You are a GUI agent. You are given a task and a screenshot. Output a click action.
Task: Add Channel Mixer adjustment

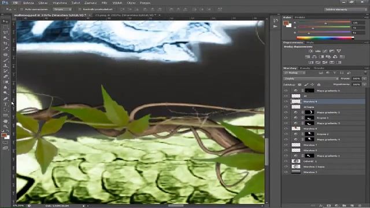click(x=335, y=57)
